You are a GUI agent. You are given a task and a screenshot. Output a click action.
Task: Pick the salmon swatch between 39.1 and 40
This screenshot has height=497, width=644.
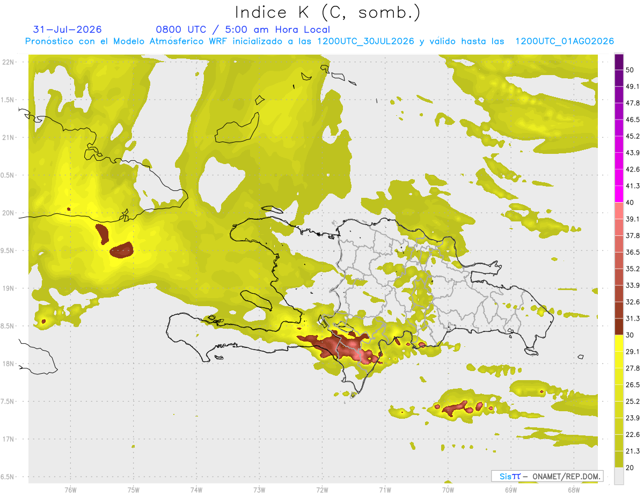pos(619,211)
